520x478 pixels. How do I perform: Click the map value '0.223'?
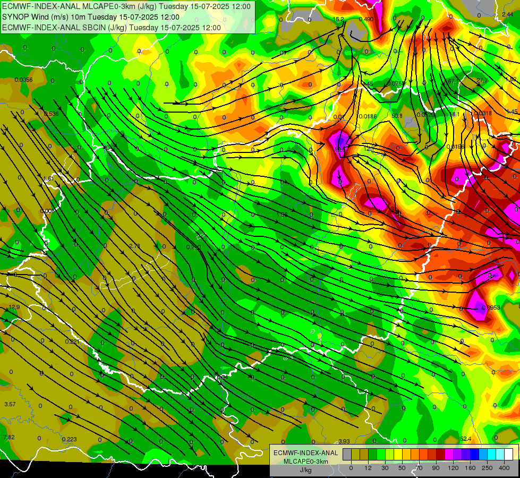click(69, 440)
